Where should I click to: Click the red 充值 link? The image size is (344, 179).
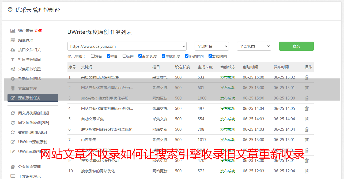(x=38, y=31)
